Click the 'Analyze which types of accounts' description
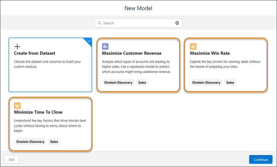Viewport: 277px width, 167px height. (x=136, y=67)
